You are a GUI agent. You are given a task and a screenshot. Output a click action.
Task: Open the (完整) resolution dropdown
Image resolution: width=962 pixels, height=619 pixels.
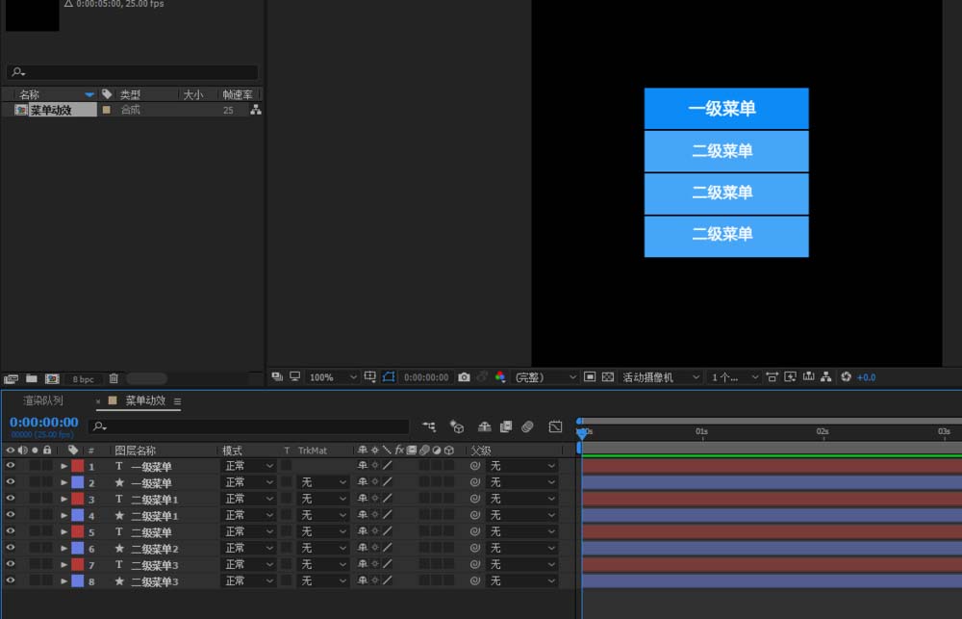coord(544,377)
